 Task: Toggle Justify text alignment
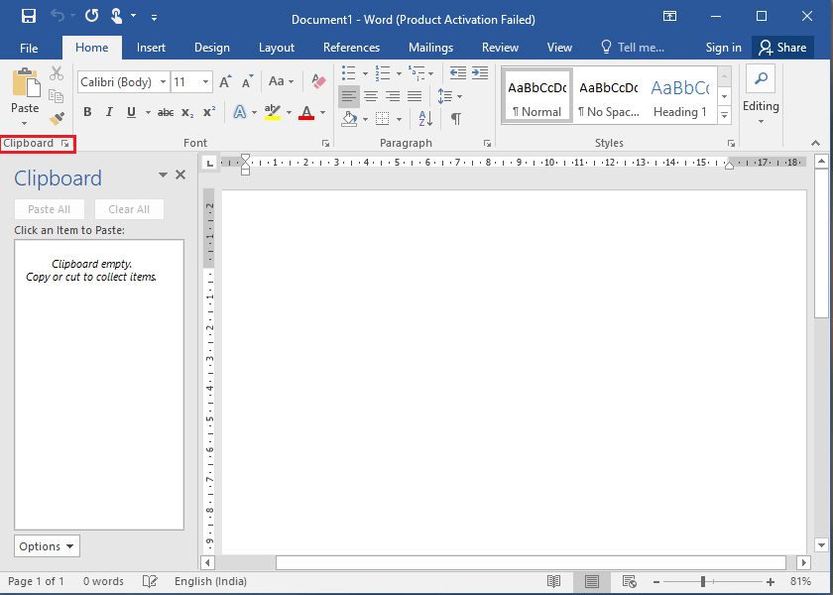point(415,95)
